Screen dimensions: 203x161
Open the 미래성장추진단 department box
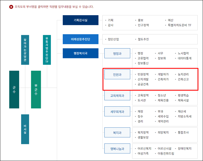[81, 39]
